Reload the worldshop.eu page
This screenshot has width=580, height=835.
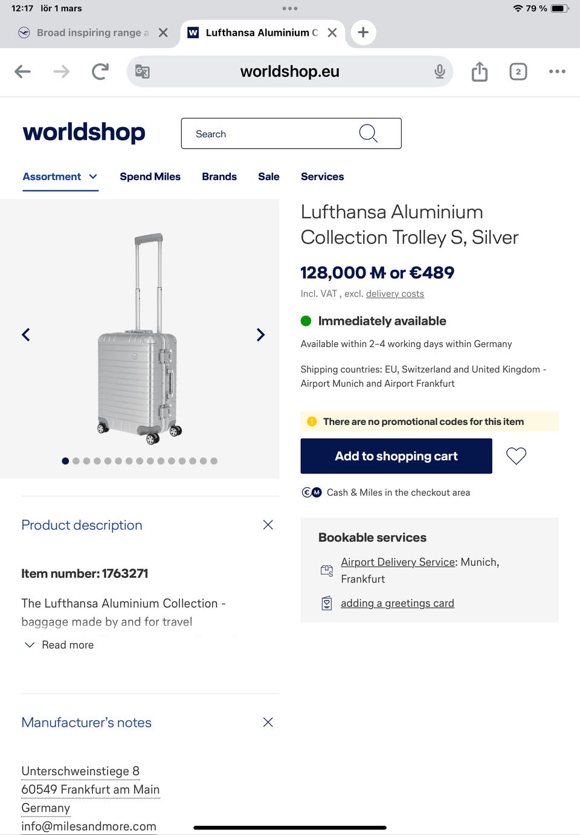click(x=100, y=71)
